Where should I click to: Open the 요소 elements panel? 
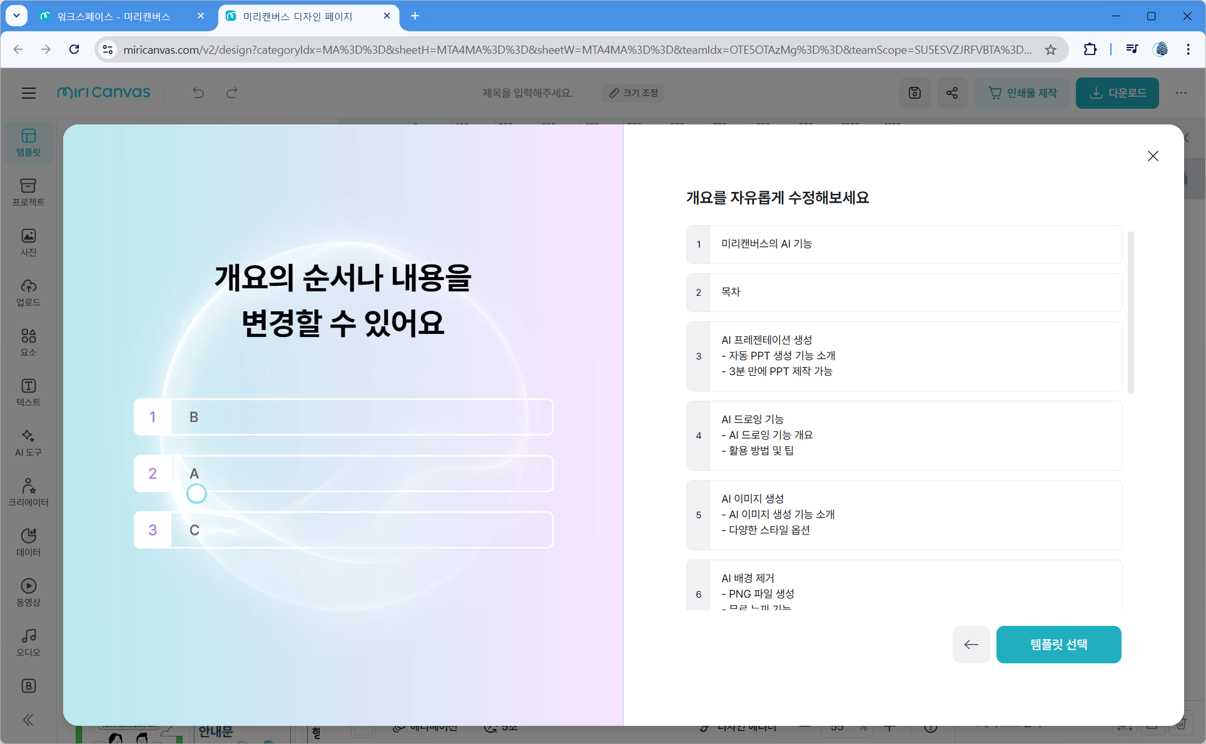tap(28, 342)
